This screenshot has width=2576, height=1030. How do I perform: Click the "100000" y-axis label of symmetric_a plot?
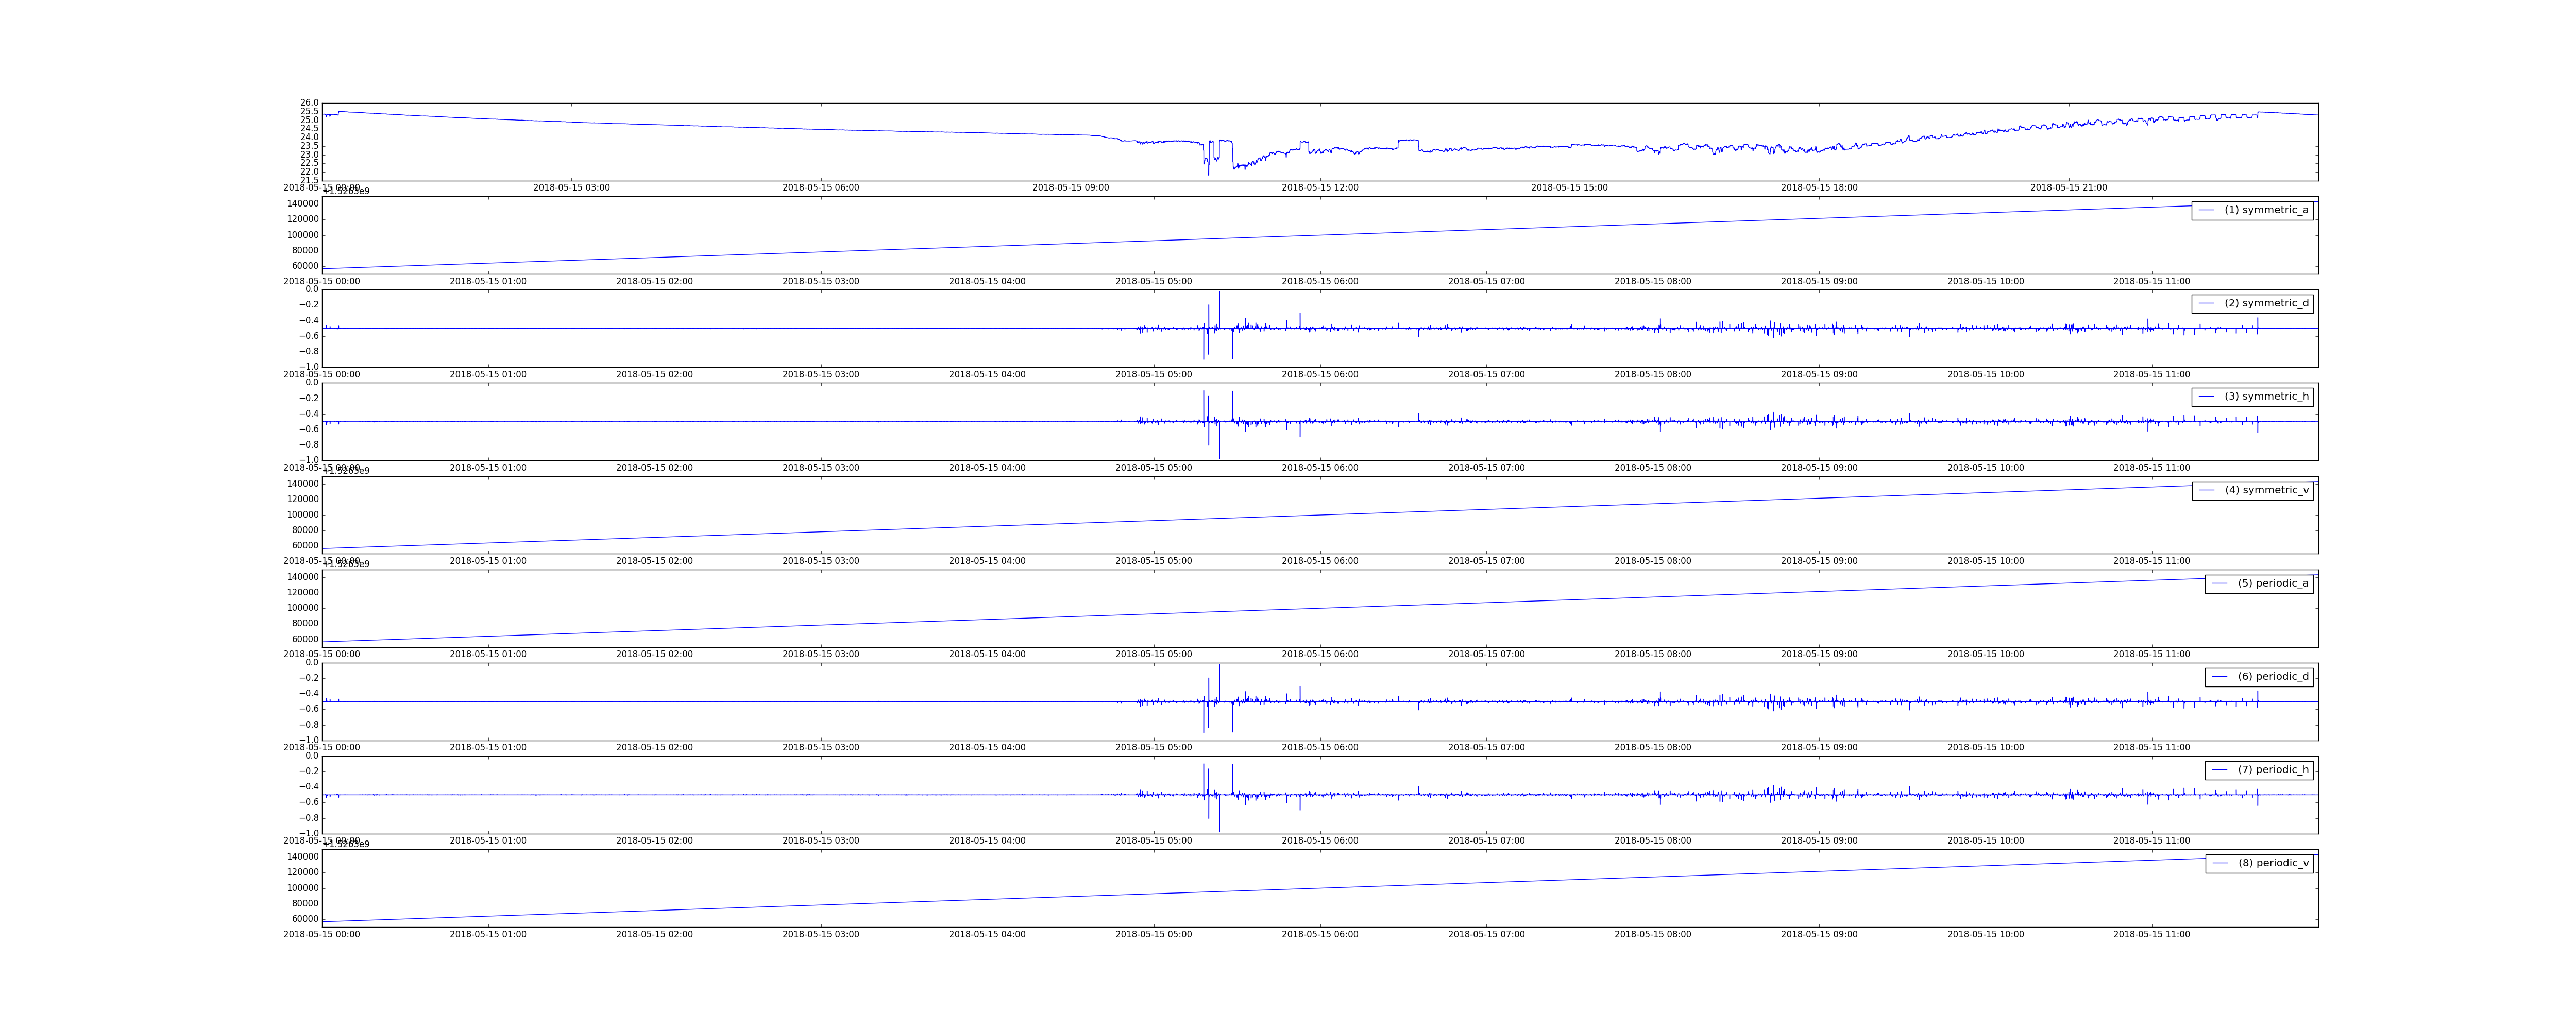pos(303,235)
